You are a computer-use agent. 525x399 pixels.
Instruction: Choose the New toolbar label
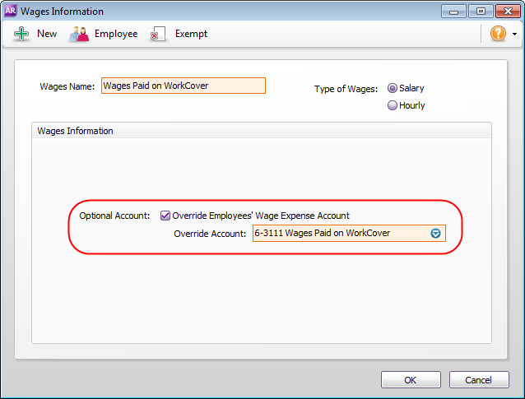tap(47, 34)
